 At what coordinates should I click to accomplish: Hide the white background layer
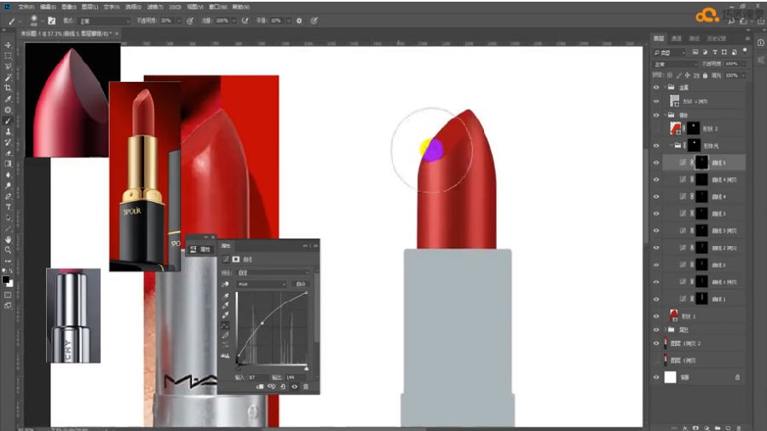pyautogui.click(x=656, y=377)
